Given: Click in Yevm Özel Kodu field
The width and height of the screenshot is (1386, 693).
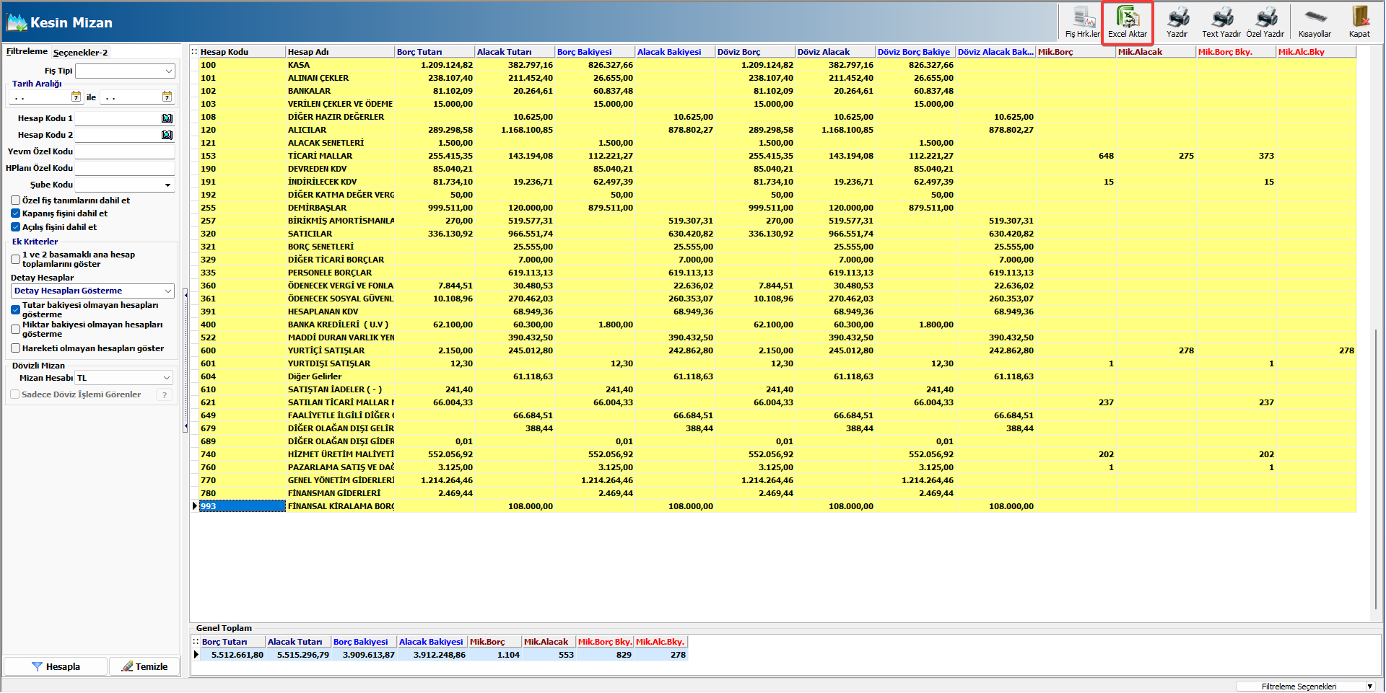Looking at the screenshot, I should point(125,151).
